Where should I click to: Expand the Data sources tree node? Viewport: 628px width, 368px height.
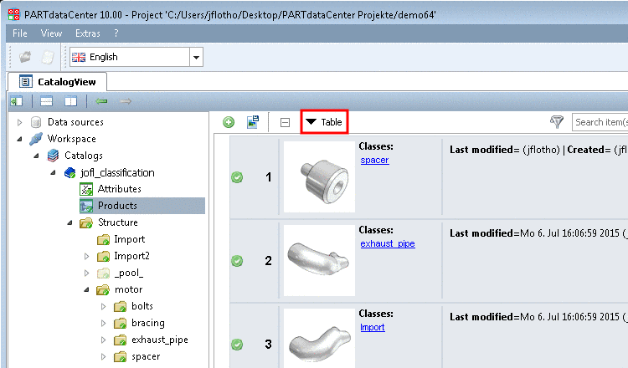point(20,122)
